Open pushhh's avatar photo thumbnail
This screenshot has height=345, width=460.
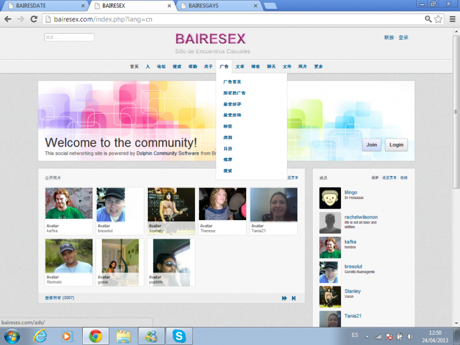[x=171, y=262]
